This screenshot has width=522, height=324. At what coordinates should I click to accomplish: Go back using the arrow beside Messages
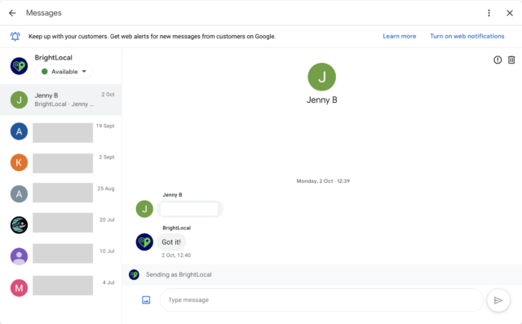coord(12,13)
